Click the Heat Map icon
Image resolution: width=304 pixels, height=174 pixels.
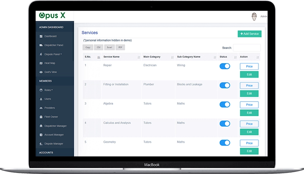41,63
